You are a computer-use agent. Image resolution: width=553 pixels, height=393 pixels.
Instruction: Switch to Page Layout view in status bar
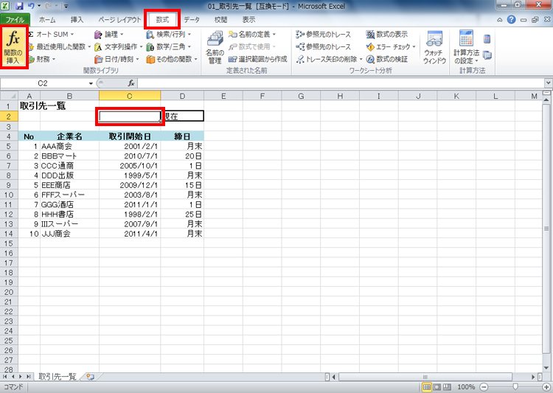click(x=437, y=387)
